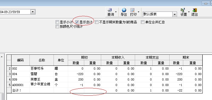The width and height of the screenshot is (212, 100).
Task: Click the 编码 column header
Action: point(21,60)
